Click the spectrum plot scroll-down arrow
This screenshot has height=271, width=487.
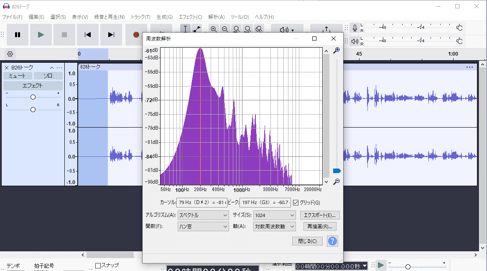(x=326, y=182)
